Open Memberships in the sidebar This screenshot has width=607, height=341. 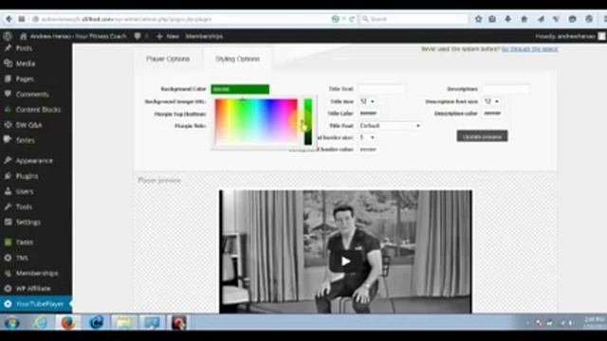click(x=36, y=273)
